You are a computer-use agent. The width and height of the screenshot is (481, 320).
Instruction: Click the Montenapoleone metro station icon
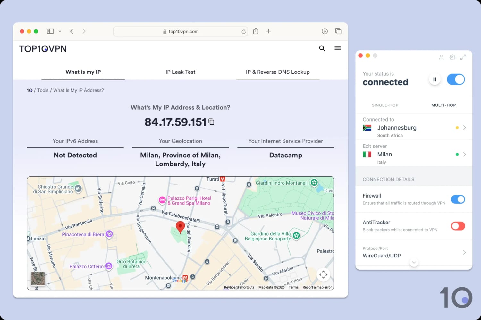coord(185,278)
